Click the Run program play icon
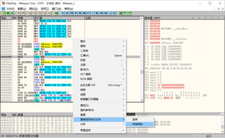Viewport: 225px width, 138px height. coord(19,13)
